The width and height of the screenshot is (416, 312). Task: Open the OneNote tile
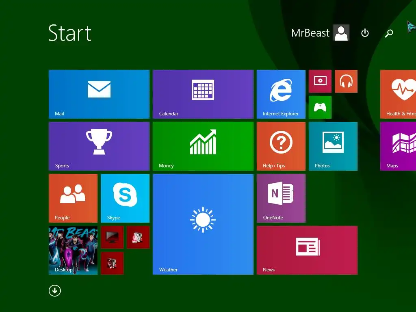coord(281,198)
